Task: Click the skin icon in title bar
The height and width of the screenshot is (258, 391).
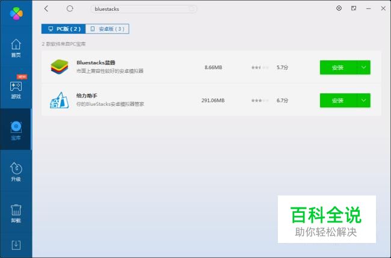Action: click(x=339, y=8)
